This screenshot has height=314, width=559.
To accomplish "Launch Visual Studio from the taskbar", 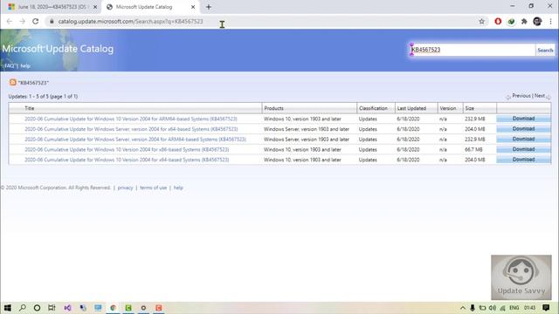I will point(67,308).
